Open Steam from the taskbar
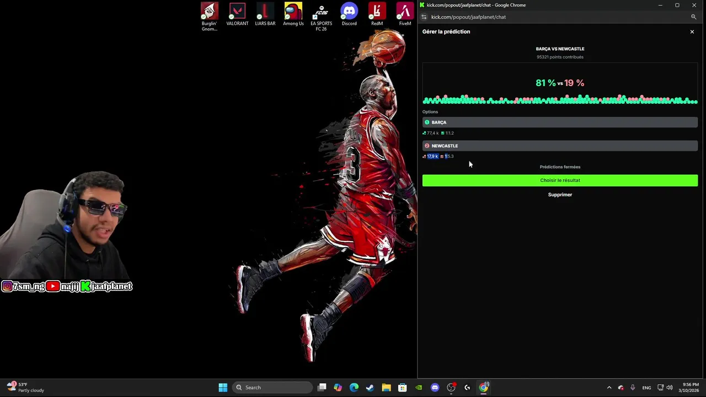The image size is (706, 397). [x=370, y=388]
